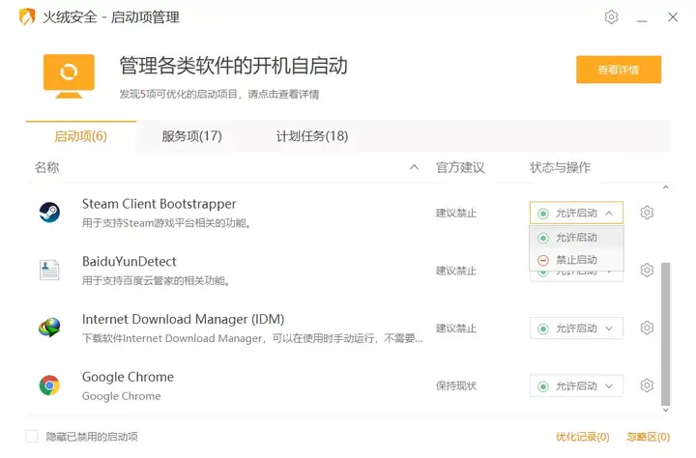This screenshot has width=696, height=458.
Task: Click 发现5项可优化的启动项目 notice text
Action: pos(218,94)
